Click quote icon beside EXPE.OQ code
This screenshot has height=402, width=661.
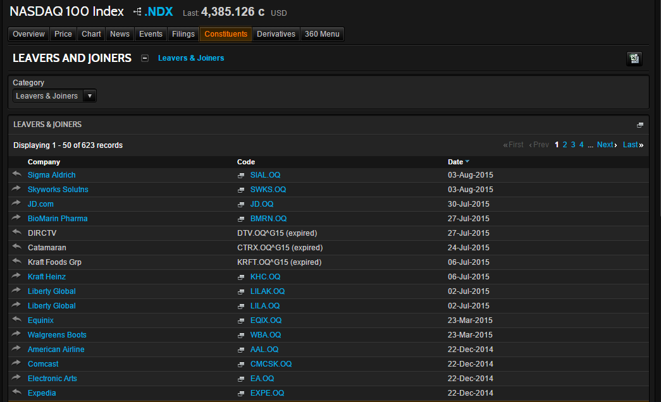[x=241, y=394]
